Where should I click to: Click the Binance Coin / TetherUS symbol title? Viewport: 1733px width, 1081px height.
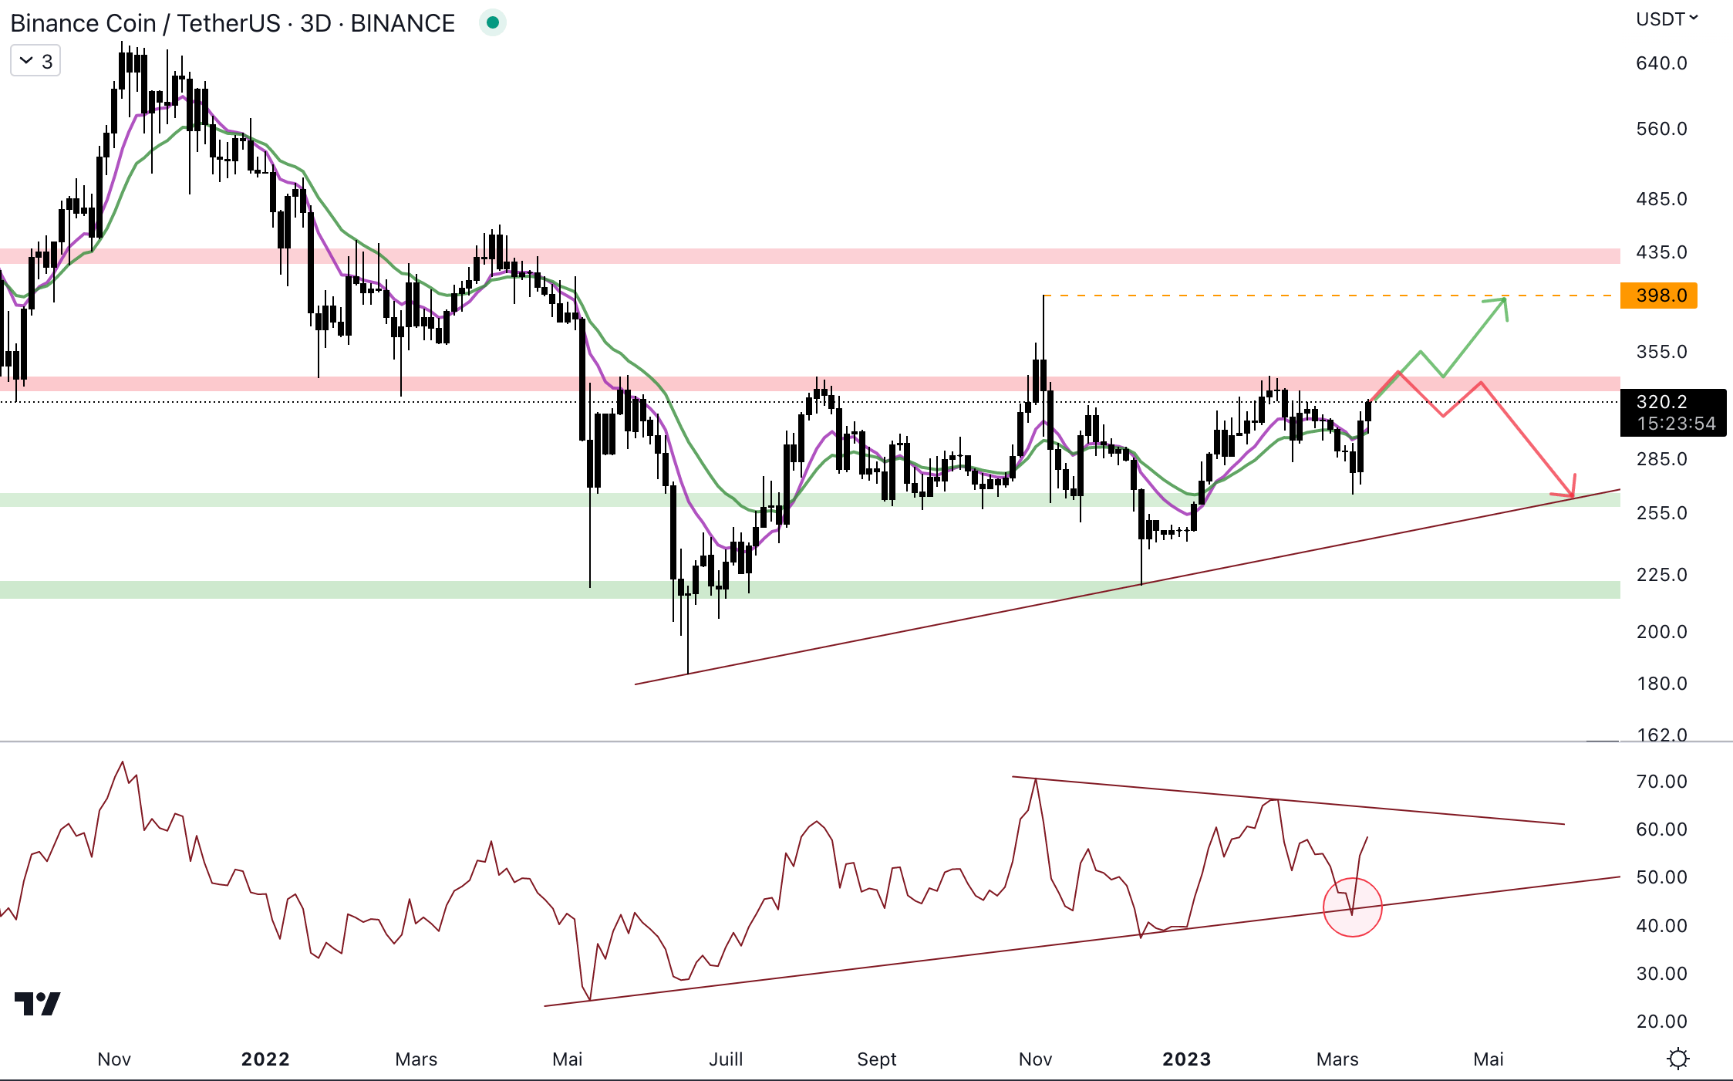[145, 23]
